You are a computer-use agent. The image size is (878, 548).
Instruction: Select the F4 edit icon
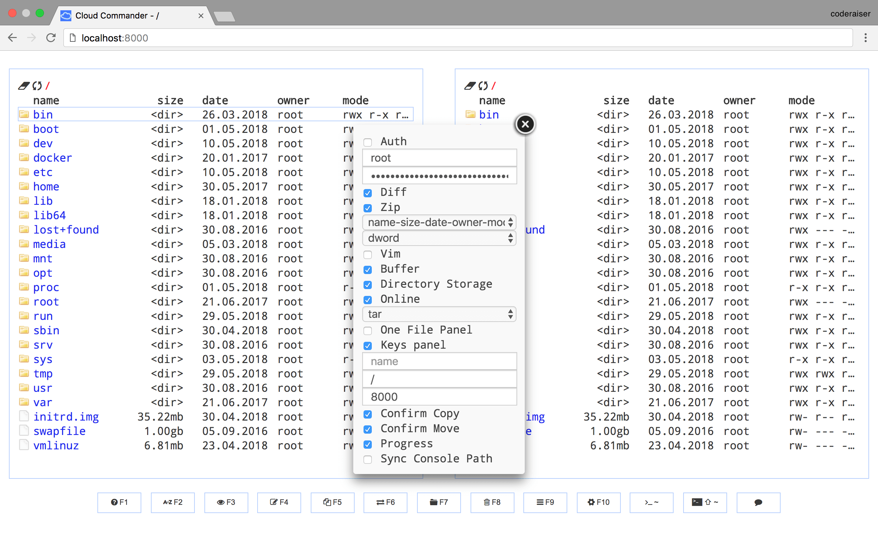tap(279, 502)
